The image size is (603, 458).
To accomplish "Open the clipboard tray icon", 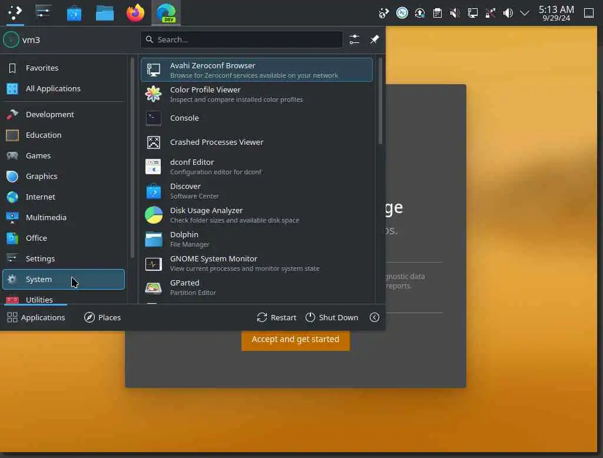I will coord(438,13).
